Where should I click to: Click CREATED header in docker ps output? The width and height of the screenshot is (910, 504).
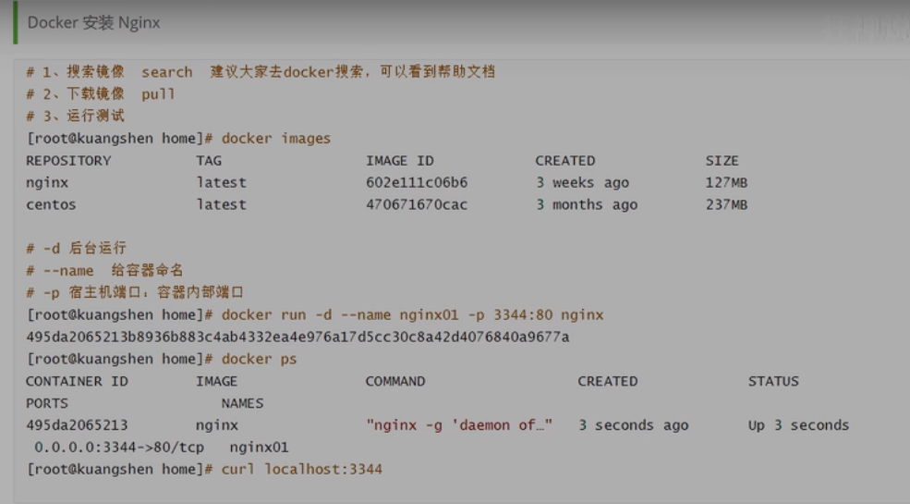tap(608, 382)
